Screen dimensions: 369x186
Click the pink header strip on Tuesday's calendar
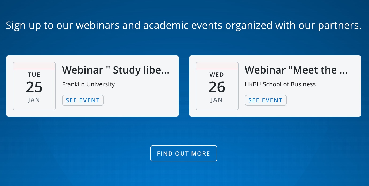34,66
